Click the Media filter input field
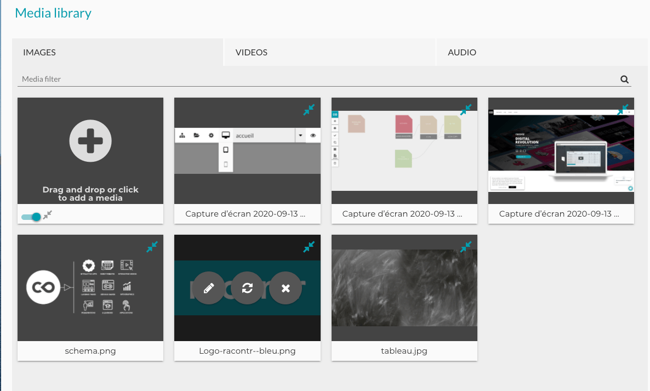 click(x=318, y=80)
